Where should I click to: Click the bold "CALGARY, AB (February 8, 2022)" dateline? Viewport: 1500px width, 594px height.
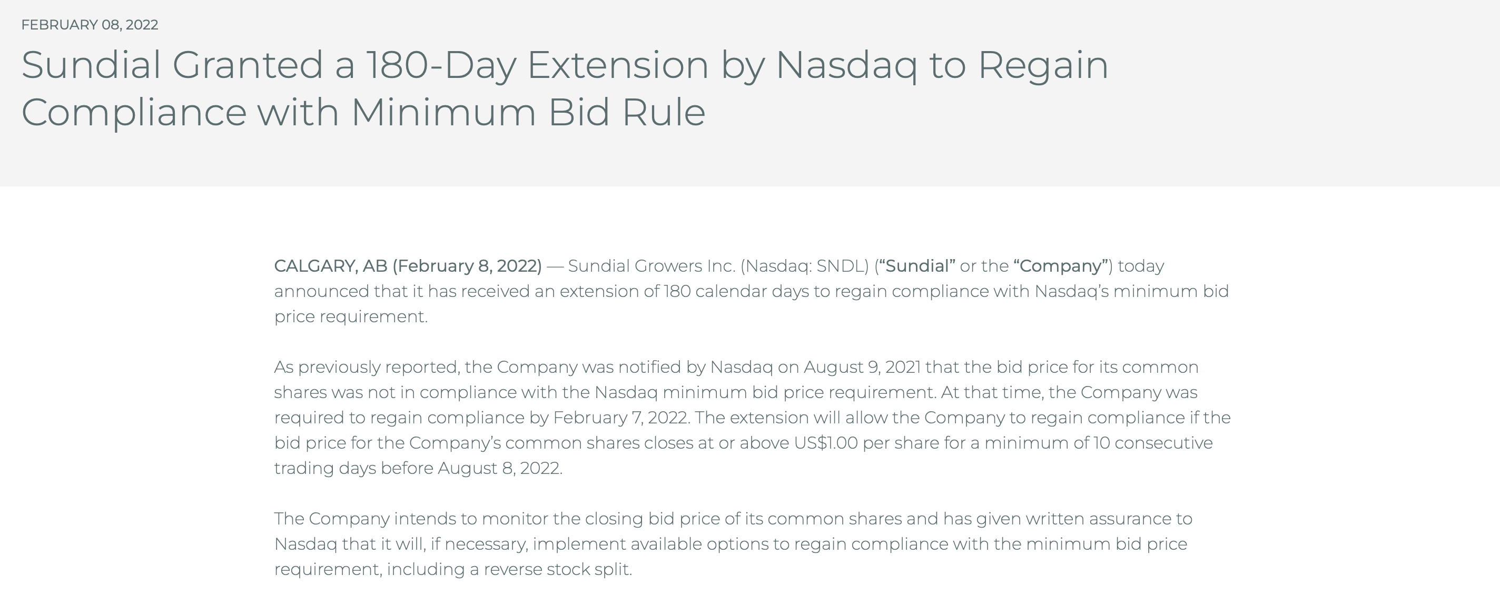tap(408, 266)
